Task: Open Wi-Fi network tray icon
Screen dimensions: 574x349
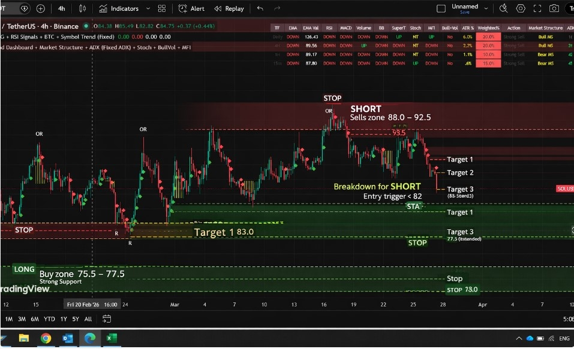Action: click(551, 338)
